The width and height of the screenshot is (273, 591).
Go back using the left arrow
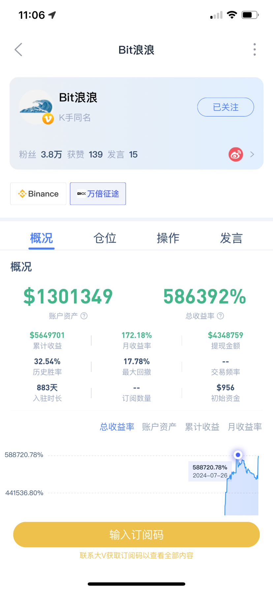tap(18, 50)
